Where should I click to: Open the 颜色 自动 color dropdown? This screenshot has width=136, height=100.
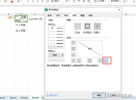[x=56, y=55]
